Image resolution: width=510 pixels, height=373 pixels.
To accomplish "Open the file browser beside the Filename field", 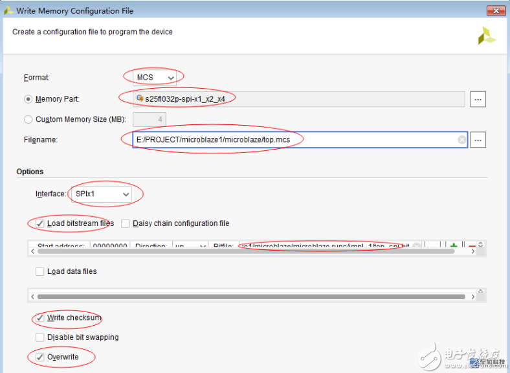I will pyautogui.click(x=478, y=139).
